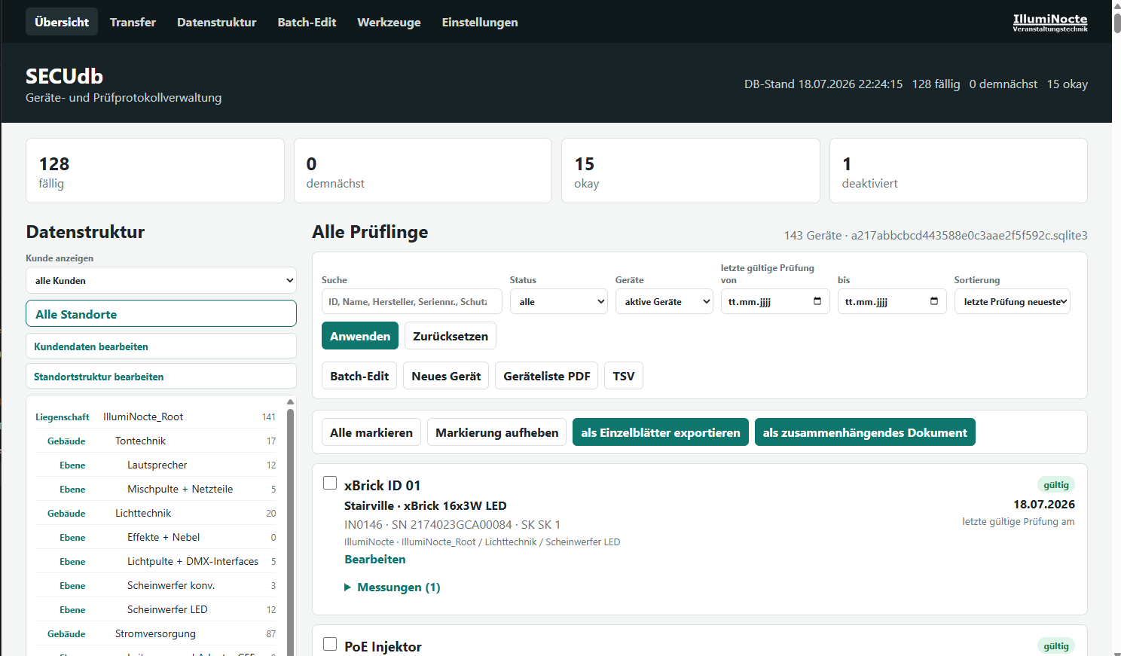1121x656 pixels.
Task: Select Lichttechnik building in the tree
Action: tap(156, 513)
